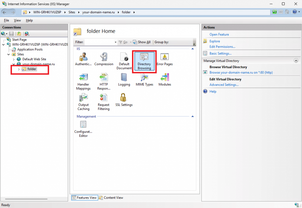Click the navigate back arrow
The image size is (302, 208).
[4, 12]
